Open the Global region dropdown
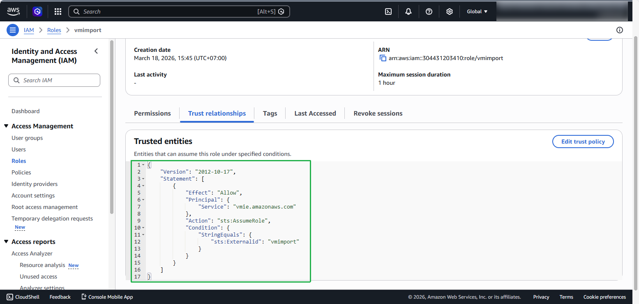639x304 pixels. pos(477,12)
